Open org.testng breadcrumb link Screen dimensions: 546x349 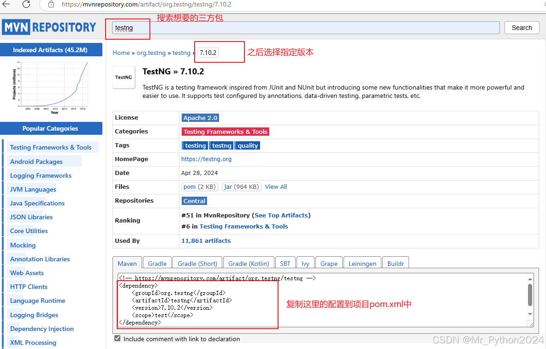point(151,53)
